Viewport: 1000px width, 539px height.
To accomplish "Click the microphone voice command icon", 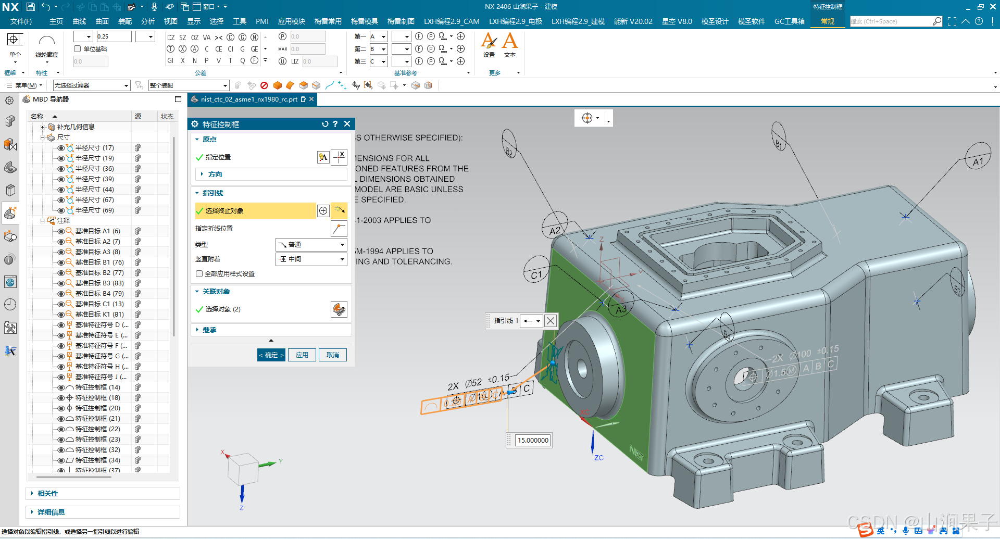I will point(154,7).
